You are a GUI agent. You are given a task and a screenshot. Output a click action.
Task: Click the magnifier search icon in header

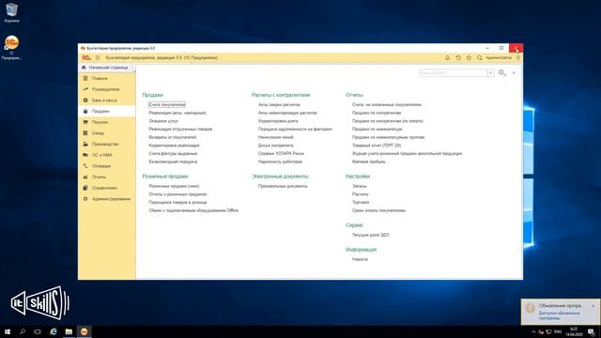(x=480, y=58)
